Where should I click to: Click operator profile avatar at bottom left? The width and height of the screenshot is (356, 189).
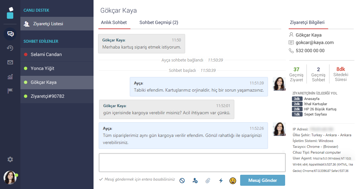[10, 177]
